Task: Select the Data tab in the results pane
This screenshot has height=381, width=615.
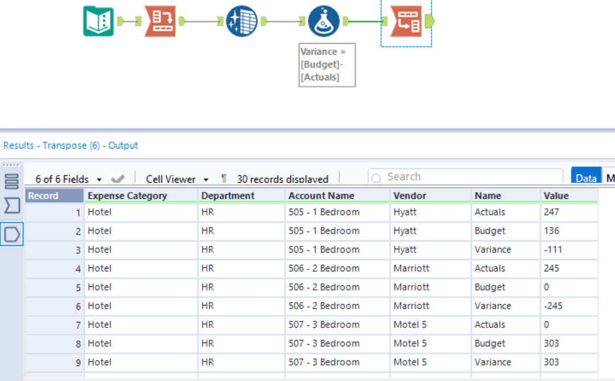Action: (586, 178)
